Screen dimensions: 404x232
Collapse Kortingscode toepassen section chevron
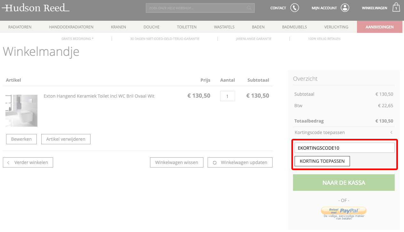click(x=391, y=132)
